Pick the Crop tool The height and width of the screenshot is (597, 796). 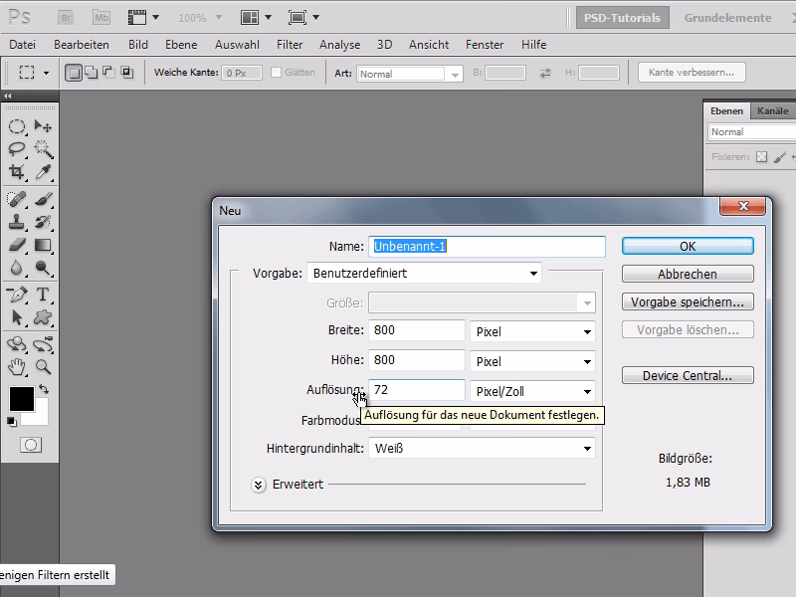[x=17, y=172]
